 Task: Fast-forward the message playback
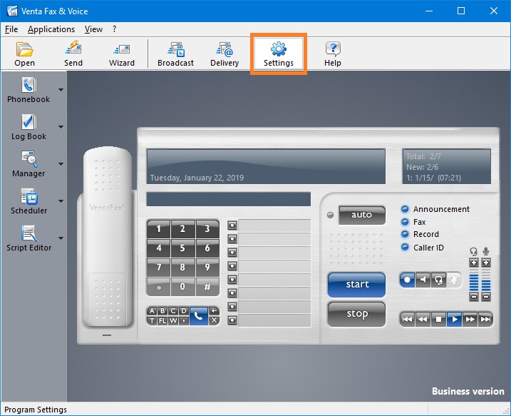tap(470, 319)
